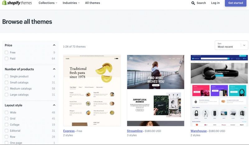Check the Row layout filter
This screenshot has height=145, width=249.
7,137
